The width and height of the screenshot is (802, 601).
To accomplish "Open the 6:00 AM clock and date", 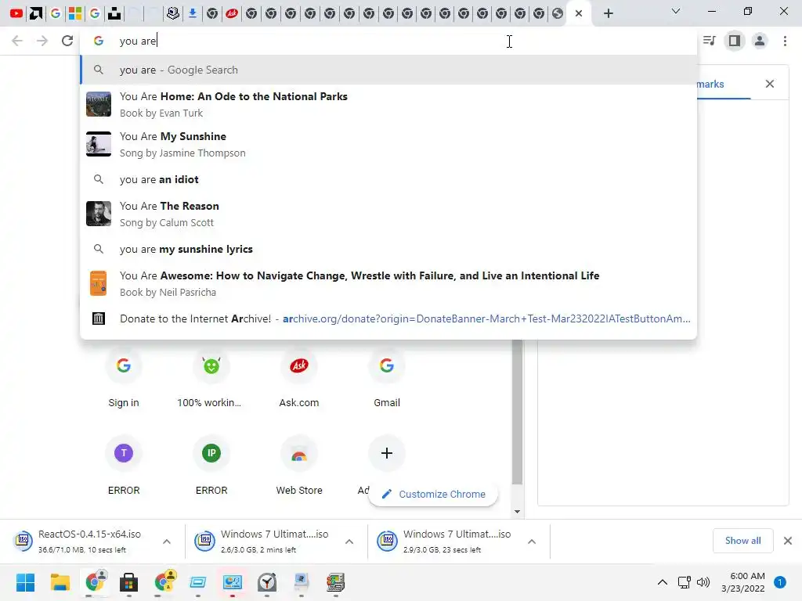I will pos(743,582).
